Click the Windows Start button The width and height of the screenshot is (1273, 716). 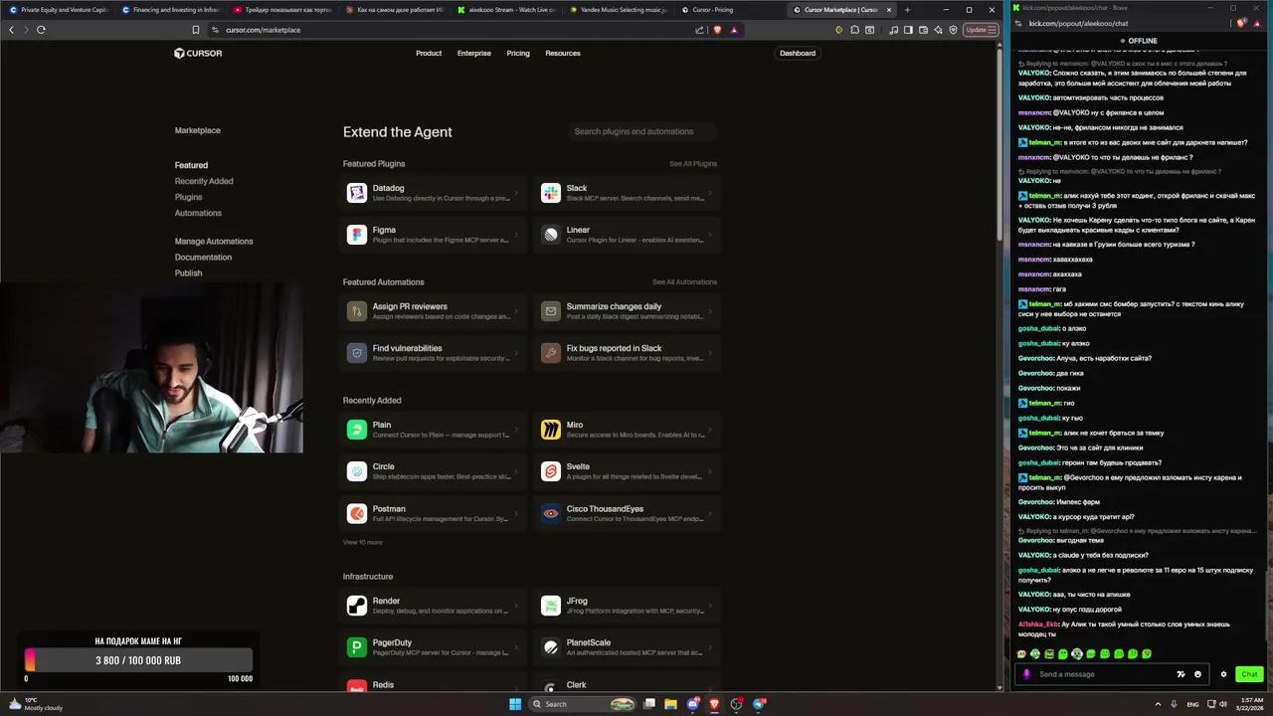pyautogui.click(x=515, y=704)
